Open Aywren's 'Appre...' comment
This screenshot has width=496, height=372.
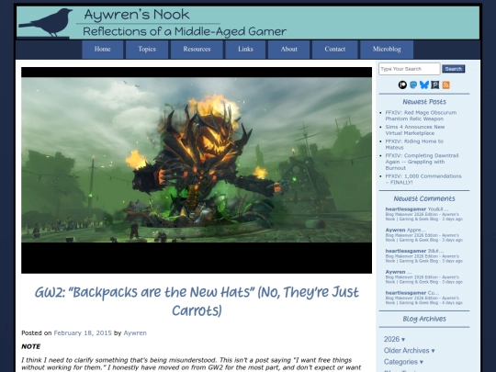tap(405, 230)
